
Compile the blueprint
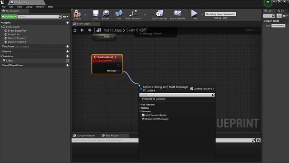coord(77,15)
